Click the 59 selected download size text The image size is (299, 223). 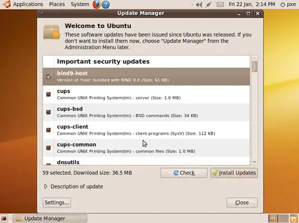[87, 173]
